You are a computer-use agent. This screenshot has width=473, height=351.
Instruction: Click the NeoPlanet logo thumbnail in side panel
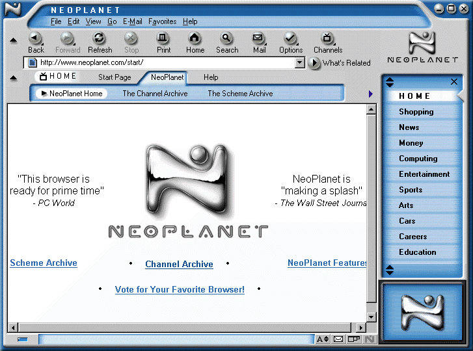pos(422,312)
